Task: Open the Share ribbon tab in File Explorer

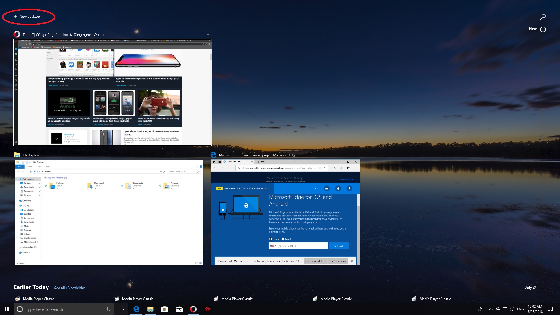Action: (39, 167)
